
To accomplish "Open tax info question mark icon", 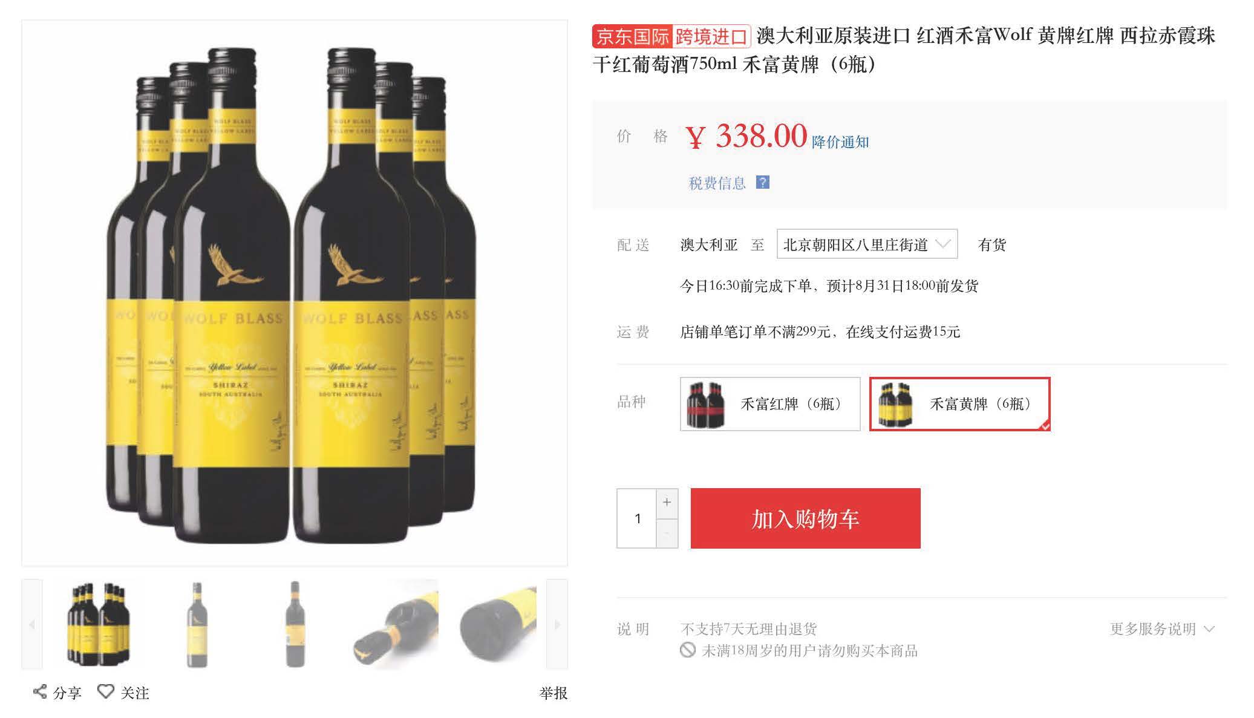I will pyautogui.click(x=763, y=182).
